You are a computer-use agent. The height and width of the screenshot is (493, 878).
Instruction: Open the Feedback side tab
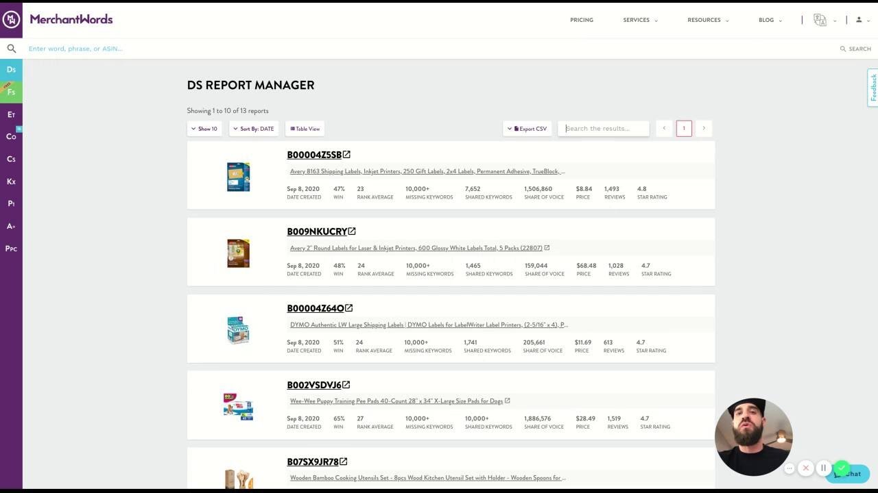coord(873,88)
